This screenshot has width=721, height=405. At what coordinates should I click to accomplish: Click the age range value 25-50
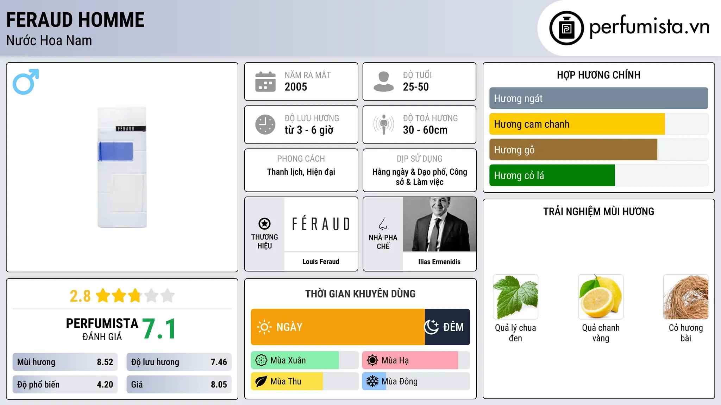click(416, 87)
